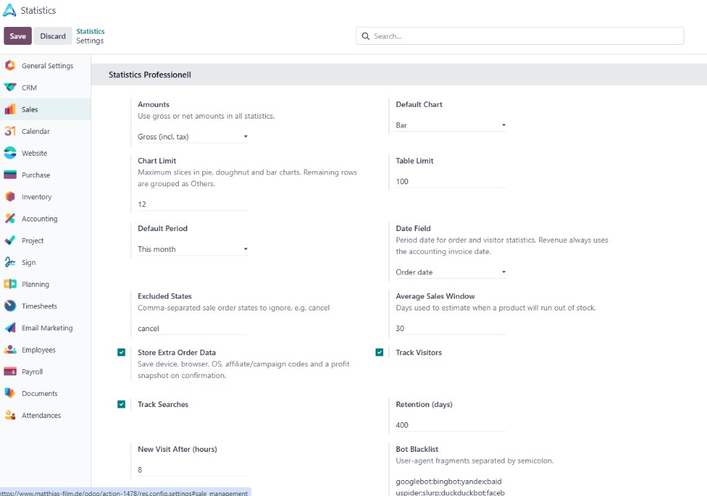Click the CRM handshake icon
The width and height of the screenshot is (707, 496).
point(10,88)
